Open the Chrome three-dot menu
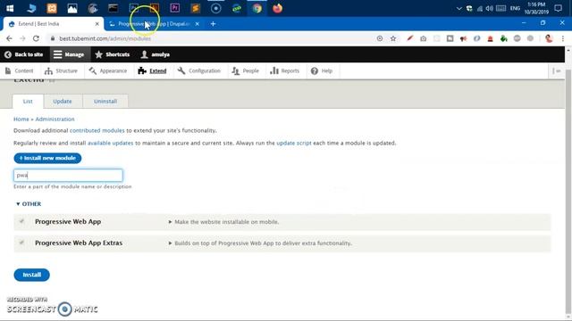Viewport: 572px width, 321px height. pos(563,38)
